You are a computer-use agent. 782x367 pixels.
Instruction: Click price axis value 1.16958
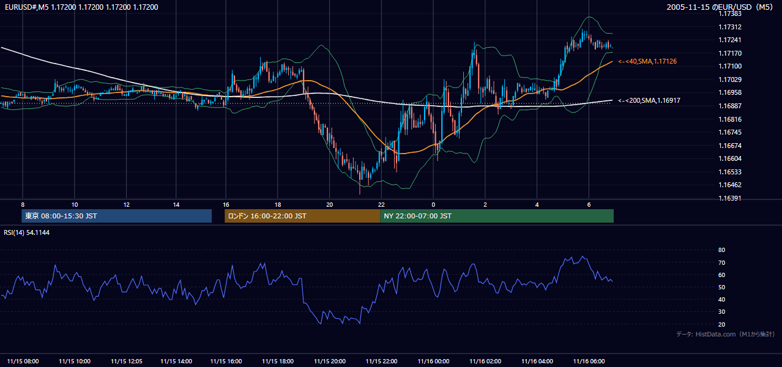tap(730, 92)
